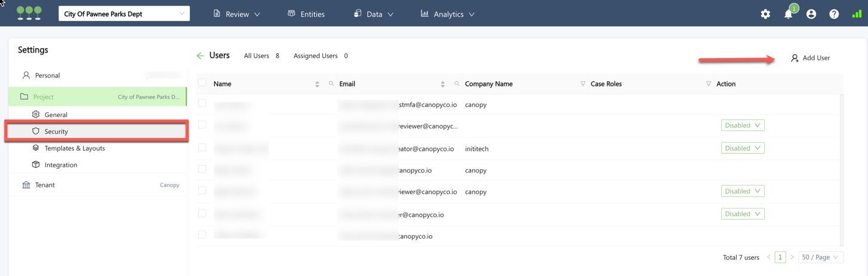Open the City Of Pawnee Parks Dept project dropdown
The height and width of the screenshot is (276, 868).
(124, 14)
